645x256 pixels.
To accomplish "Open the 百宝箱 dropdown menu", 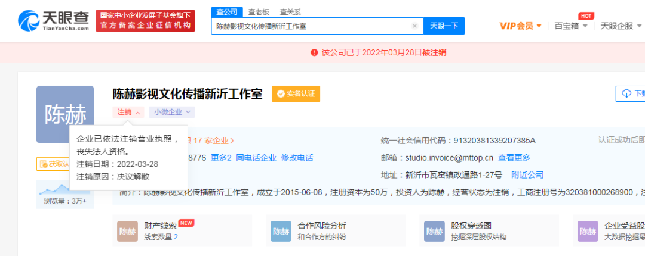I will click(x=571, y=26).
